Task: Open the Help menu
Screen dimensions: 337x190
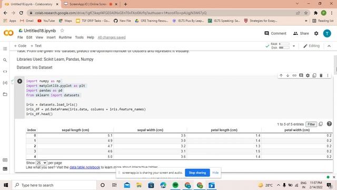Action: coord(91,37)
